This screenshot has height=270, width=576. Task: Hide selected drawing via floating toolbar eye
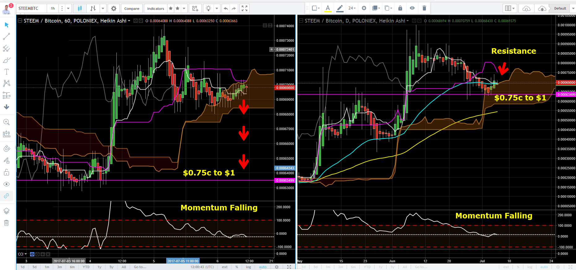pyautogui.click(x=412, y=8)
